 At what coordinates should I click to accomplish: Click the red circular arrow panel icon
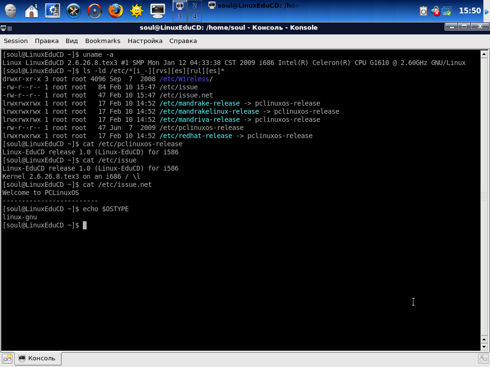[95, 11]
